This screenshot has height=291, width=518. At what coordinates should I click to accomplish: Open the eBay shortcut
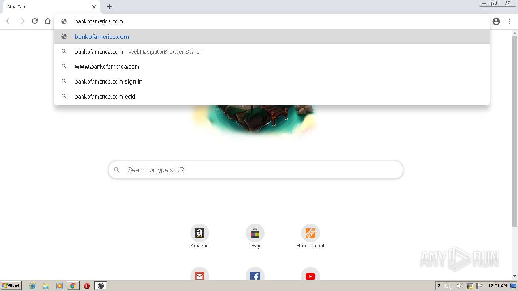pos(255,233)
